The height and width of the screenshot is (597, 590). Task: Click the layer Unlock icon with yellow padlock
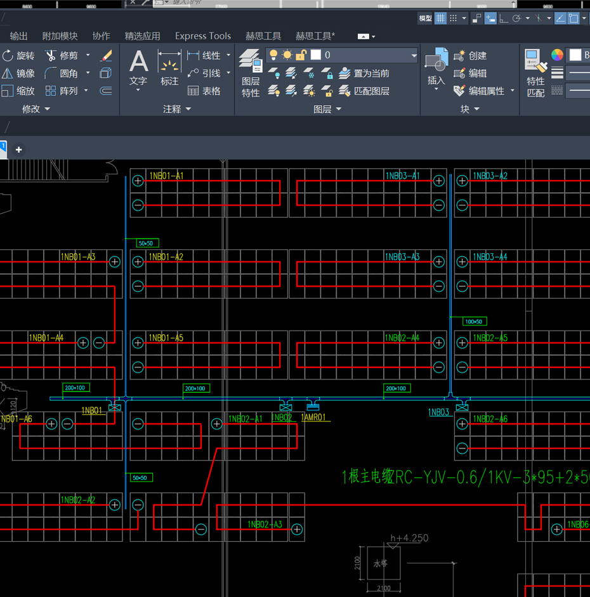pos(327,91)
